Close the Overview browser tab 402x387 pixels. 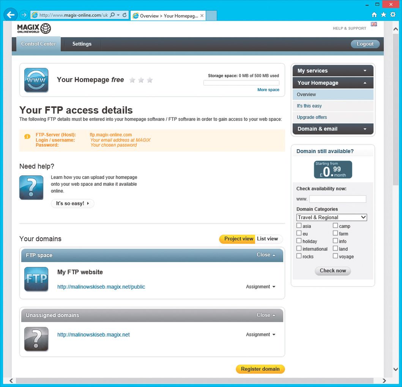pyautogui.click(x=202, y=16)
